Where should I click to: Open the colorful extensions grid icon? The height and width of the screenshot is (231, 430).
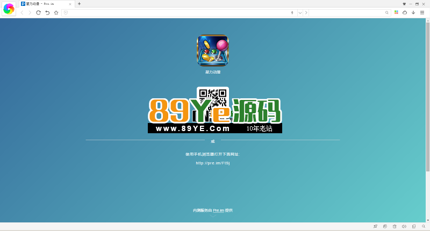(396, 12)
